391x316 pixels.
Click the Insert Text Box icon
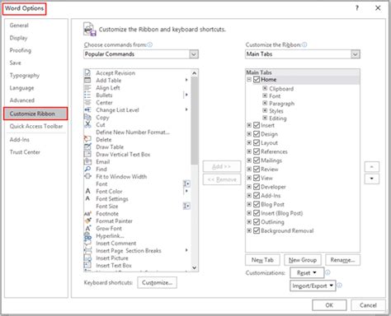[x=87, y=265]
